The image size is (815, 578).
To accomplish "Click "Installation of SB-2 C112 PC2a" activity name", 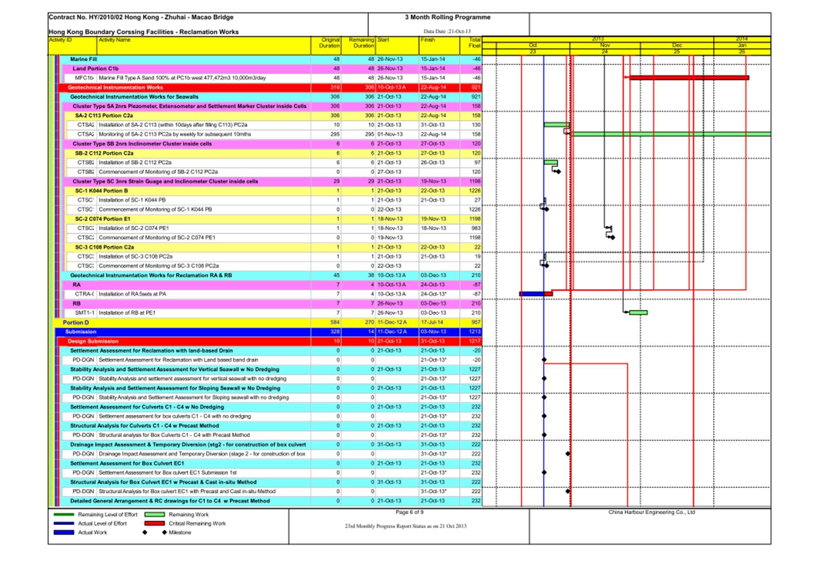I will tap(135, 163).
